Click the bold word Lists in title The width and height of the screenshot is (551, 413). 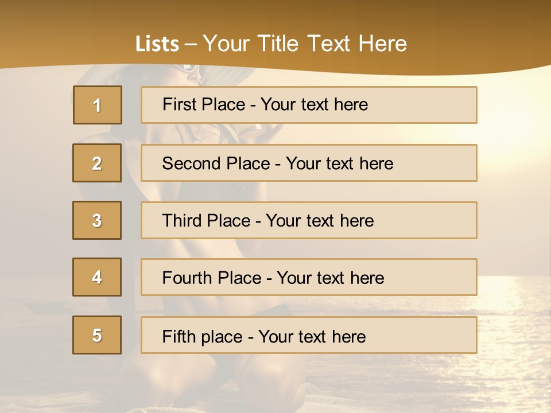(x=157, y=44)
